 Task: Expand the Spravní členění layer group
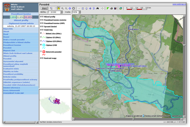[x=43, y=27]
